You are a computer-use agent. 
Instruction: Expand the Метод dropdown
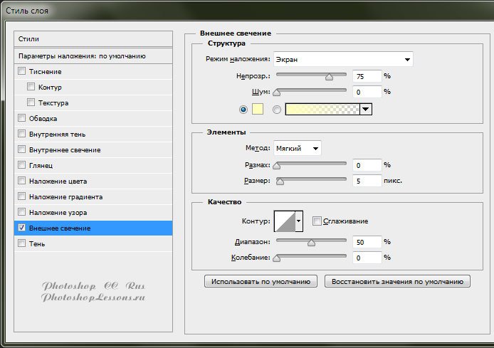click(298, 148)
